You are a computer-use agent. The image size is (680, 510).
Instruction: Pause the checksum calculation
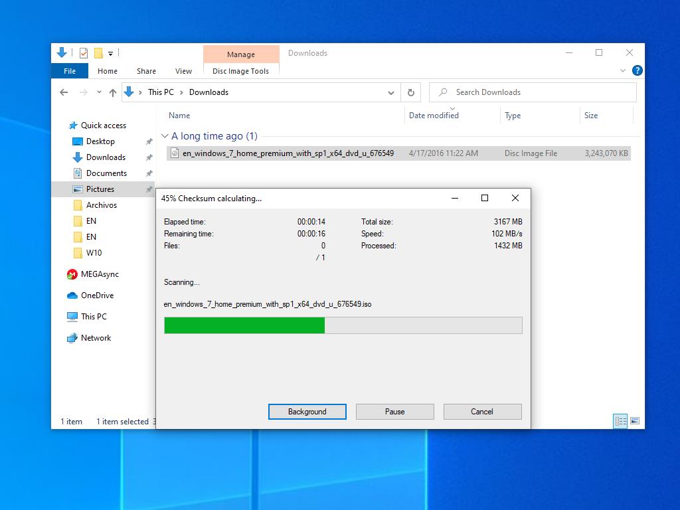coord(394,412)
